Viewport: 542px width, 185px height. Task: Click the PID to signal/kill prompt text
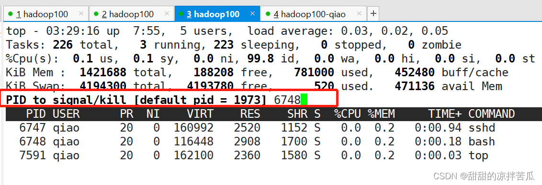(x=136, y=100)
